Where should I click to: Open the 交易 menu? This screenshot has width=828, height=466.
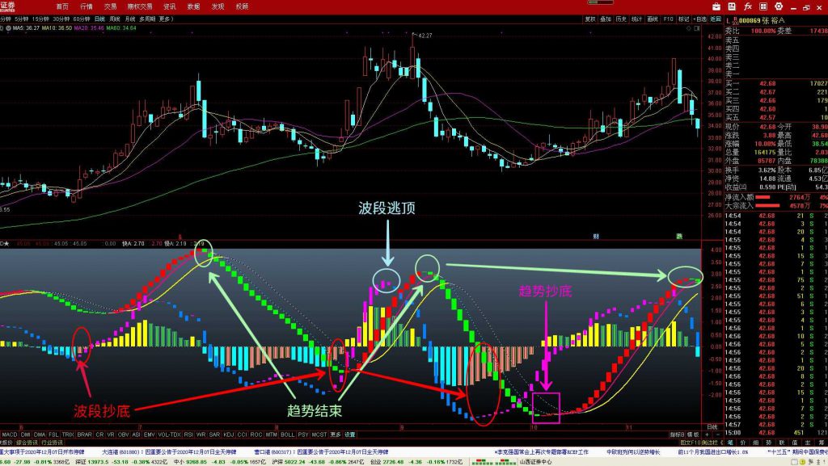(x=112, y=6)
